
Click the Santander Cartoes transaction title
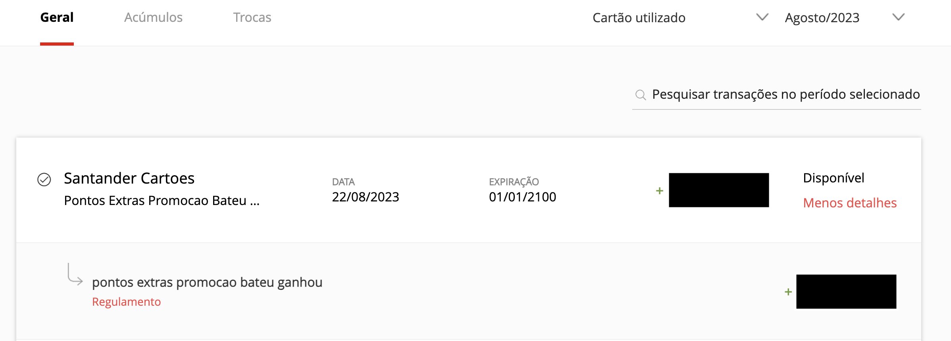129,178
